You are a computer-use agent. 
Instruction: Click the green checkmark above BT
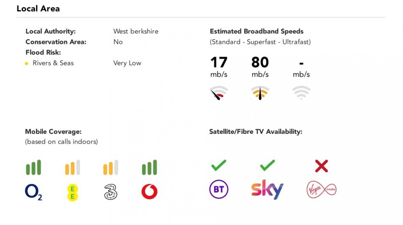pyautogui.click(x=219, y=165)
